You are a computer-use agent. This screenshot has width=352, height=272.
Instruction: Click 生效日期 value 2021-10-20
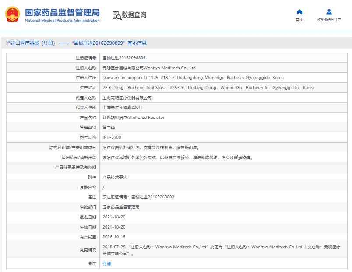click(114, 227)
